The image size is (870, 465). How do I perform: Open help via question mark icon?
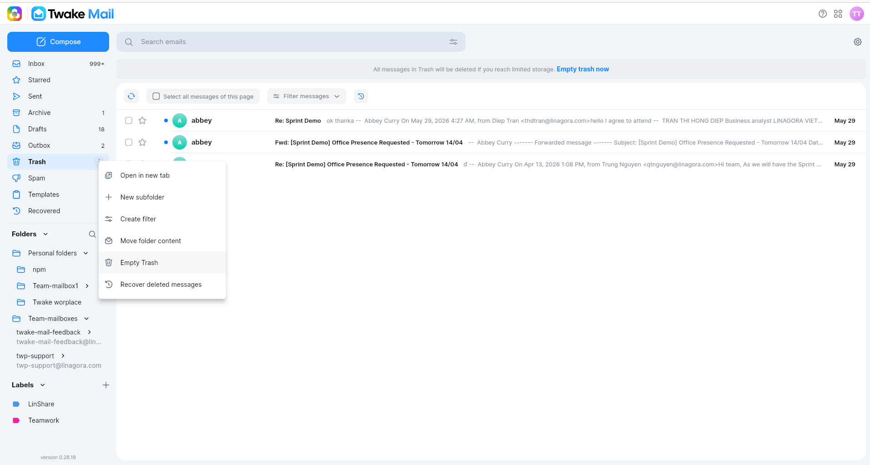[822, 14]
